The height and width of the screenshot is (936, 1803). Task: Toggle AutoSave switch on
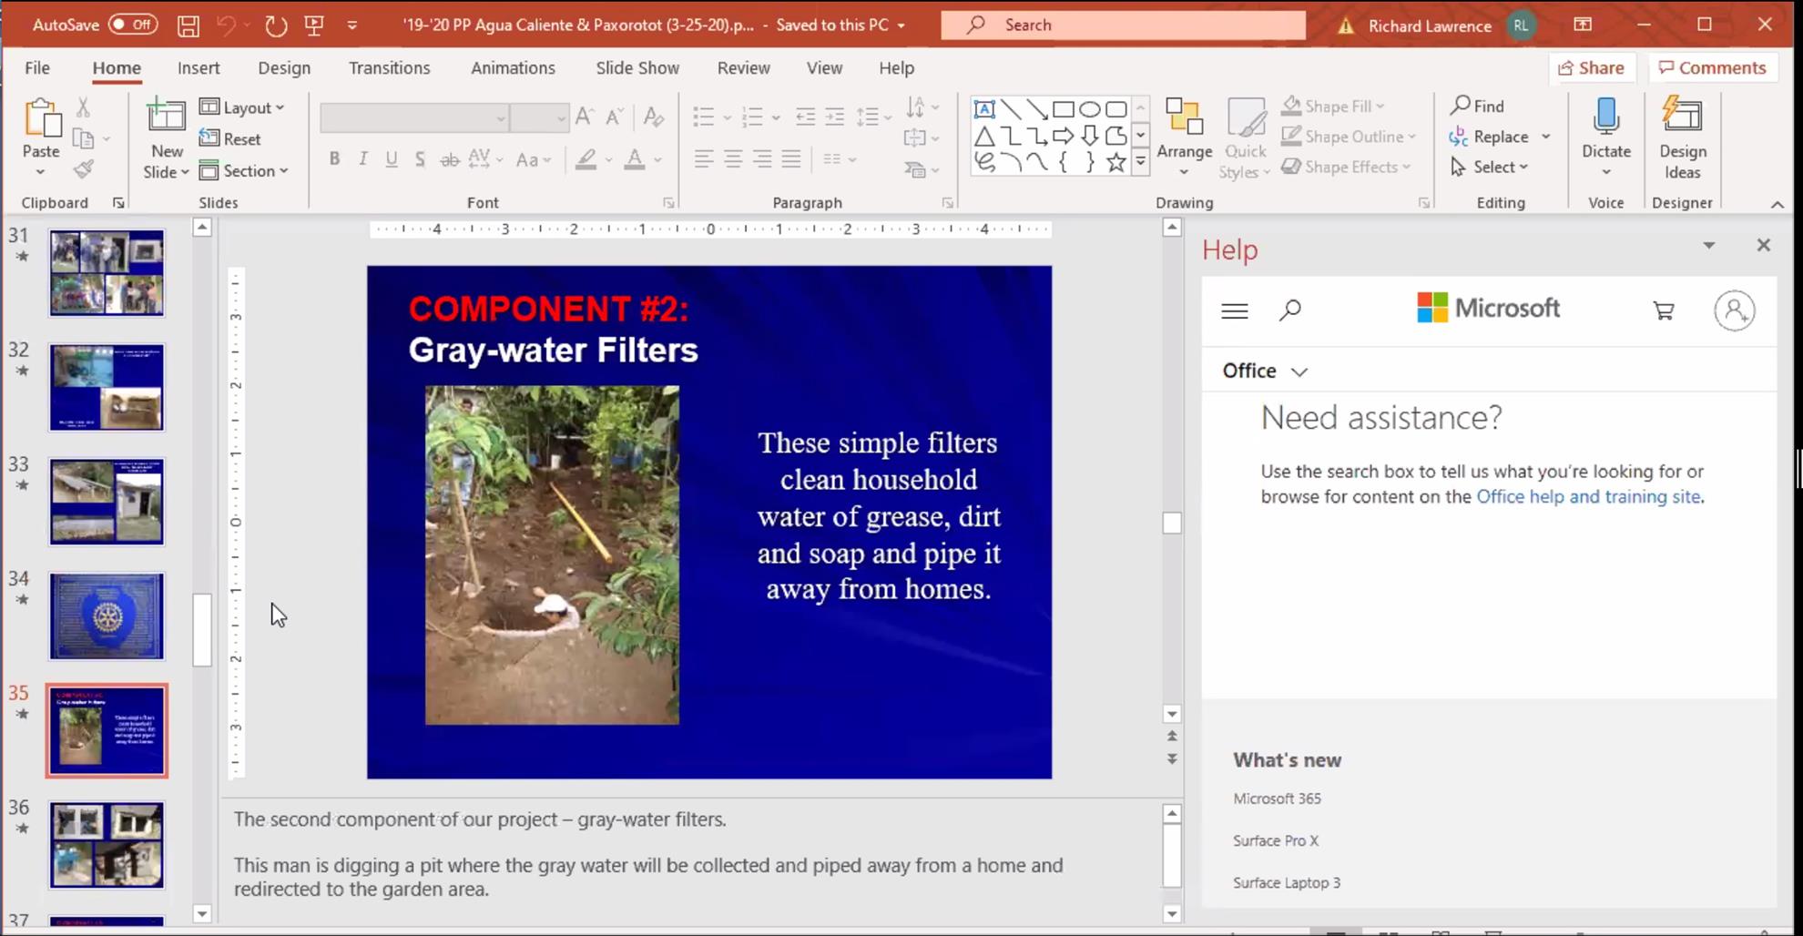click(x=133, y=25)
